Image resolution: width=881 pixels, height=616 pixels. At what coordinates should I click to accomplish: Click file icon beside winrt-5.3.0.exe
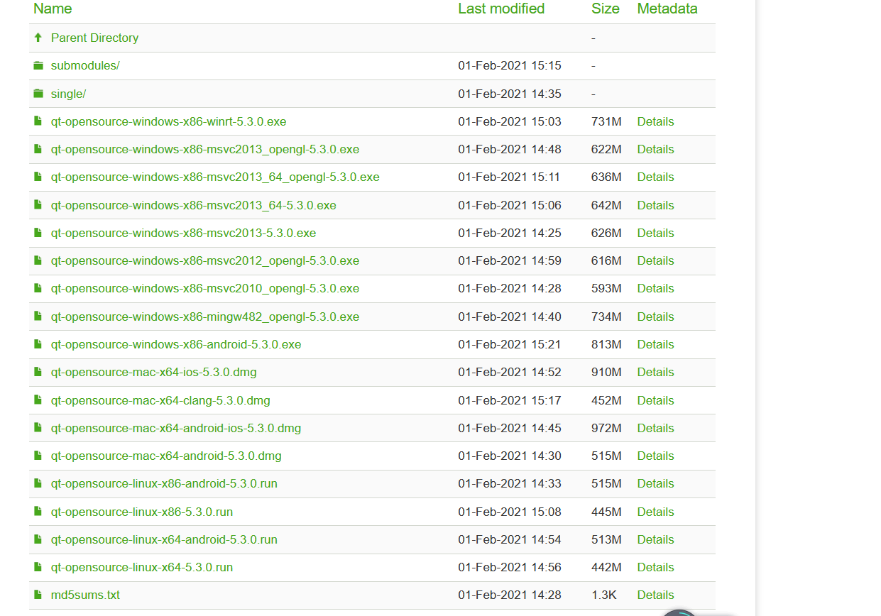(38, 121)
